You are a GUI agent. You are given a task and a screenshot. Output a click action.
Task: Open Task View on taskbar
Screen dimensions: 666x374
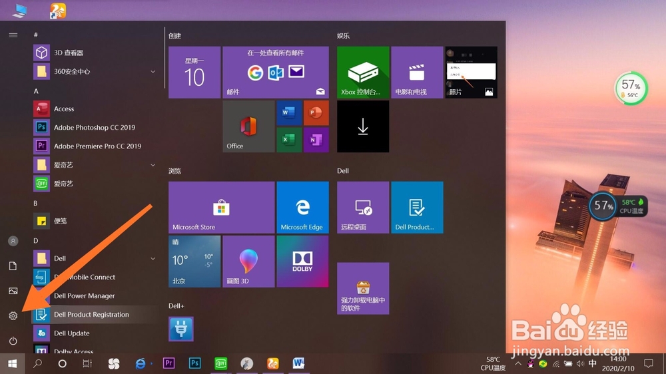click(87, 363)
